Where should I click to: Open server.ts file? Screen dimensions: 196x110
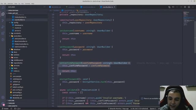point(18,31)
